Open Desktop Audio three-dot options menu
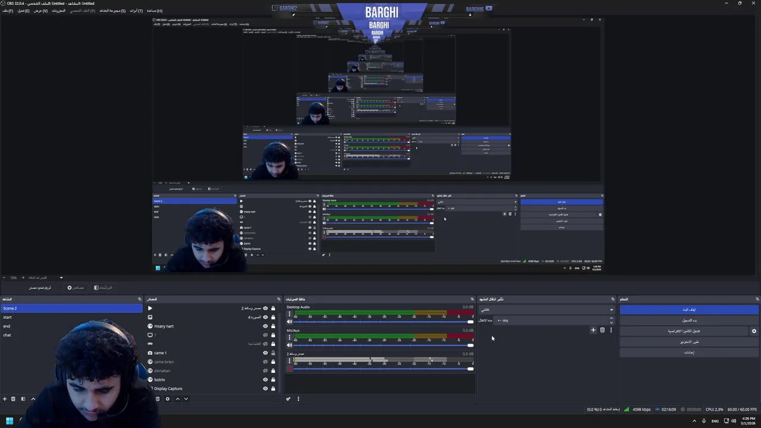The width and height of the screenshot is (761, 428). click(x=290, y=313)
